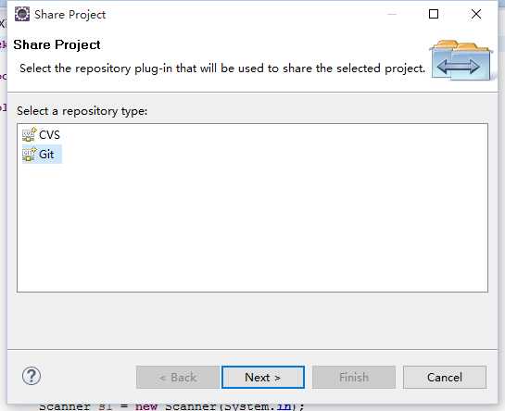Select the Git repository icon
This screenshot has width=505, height=411.
[x=29, y=155]
